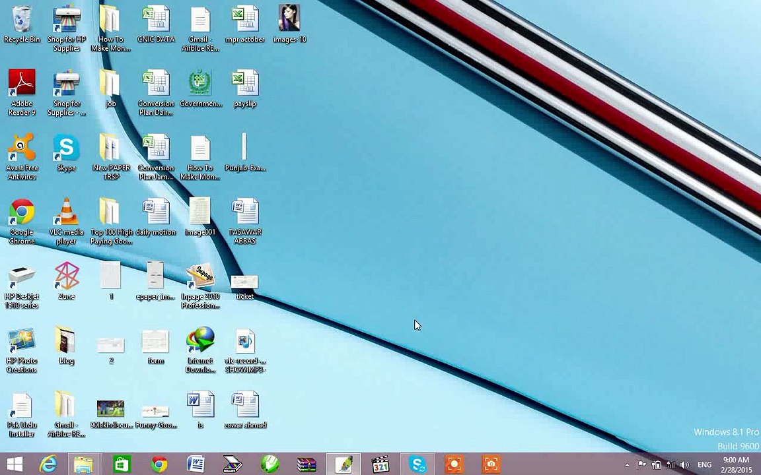Select the job folder icon
This screenshot has width=761, height=475.
click(111, 88)
